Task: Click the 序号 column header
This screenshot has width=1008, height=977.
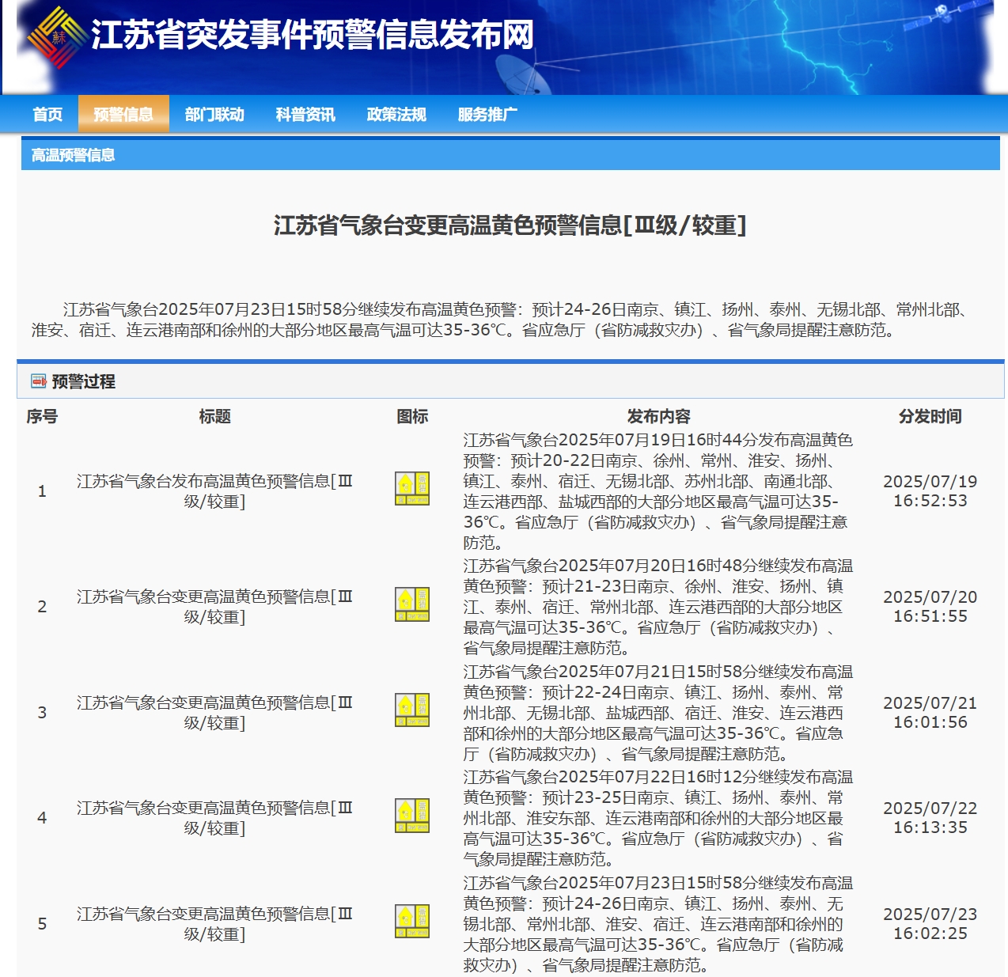Action: pyautogui.click(x=42, y=417)
